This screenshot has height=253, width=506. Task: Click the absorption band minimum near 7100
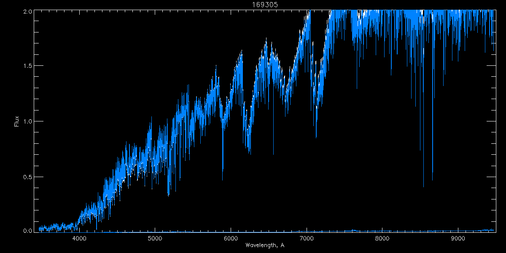coord(316,136)
